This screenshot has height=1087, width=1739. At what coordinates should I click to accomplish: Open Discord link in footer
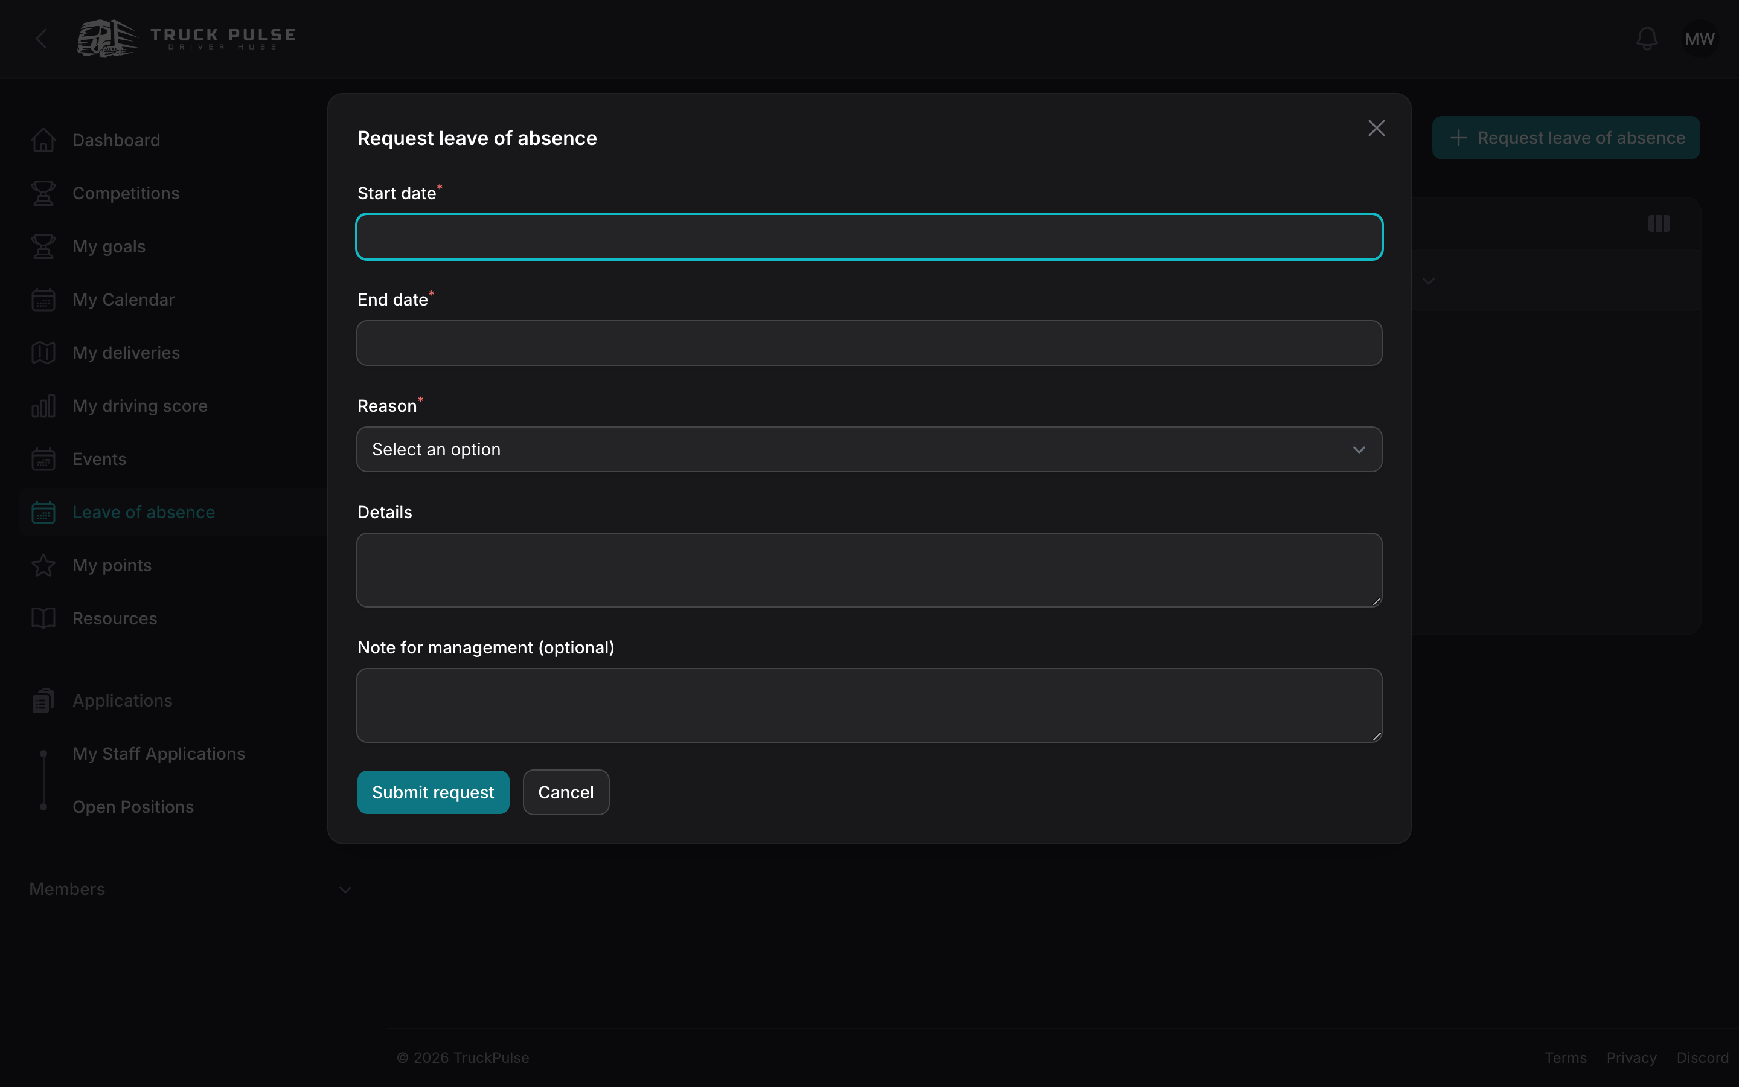click(x=1702, y=1057)
